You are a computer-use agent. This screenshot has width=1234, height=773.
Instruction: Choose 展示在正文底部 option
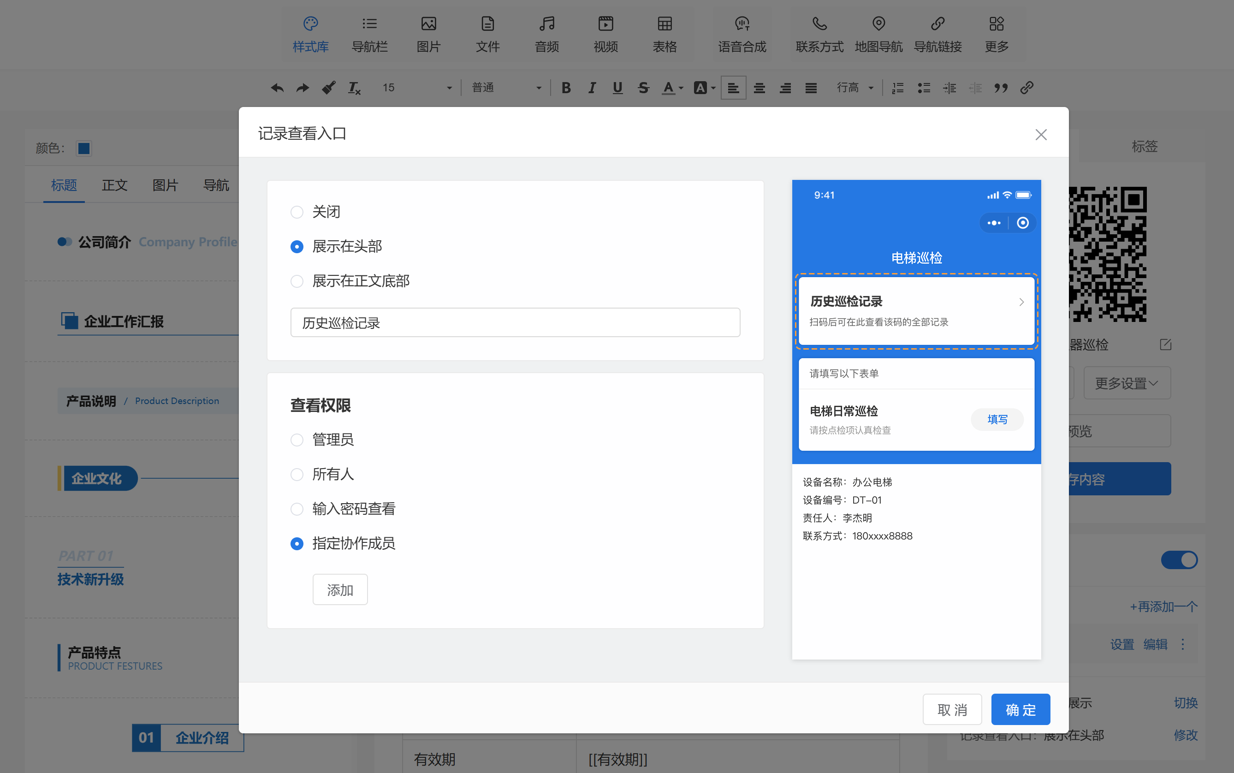[297, 281]
